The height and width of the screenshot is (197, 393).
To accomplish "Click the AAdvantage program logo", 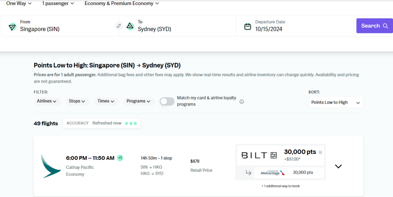I will point(273,173).
